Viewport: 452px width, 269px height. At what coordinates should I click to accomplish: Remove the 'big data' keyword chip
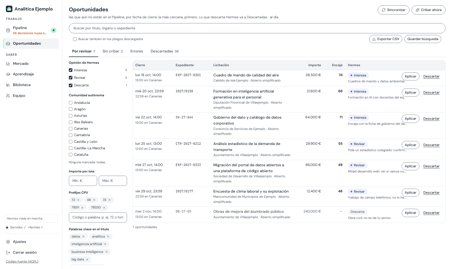click(87, 260)
